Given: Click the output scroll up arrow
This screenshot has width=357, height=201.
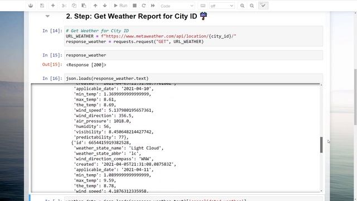Looking at the screenshot, I should click(321, 85).
